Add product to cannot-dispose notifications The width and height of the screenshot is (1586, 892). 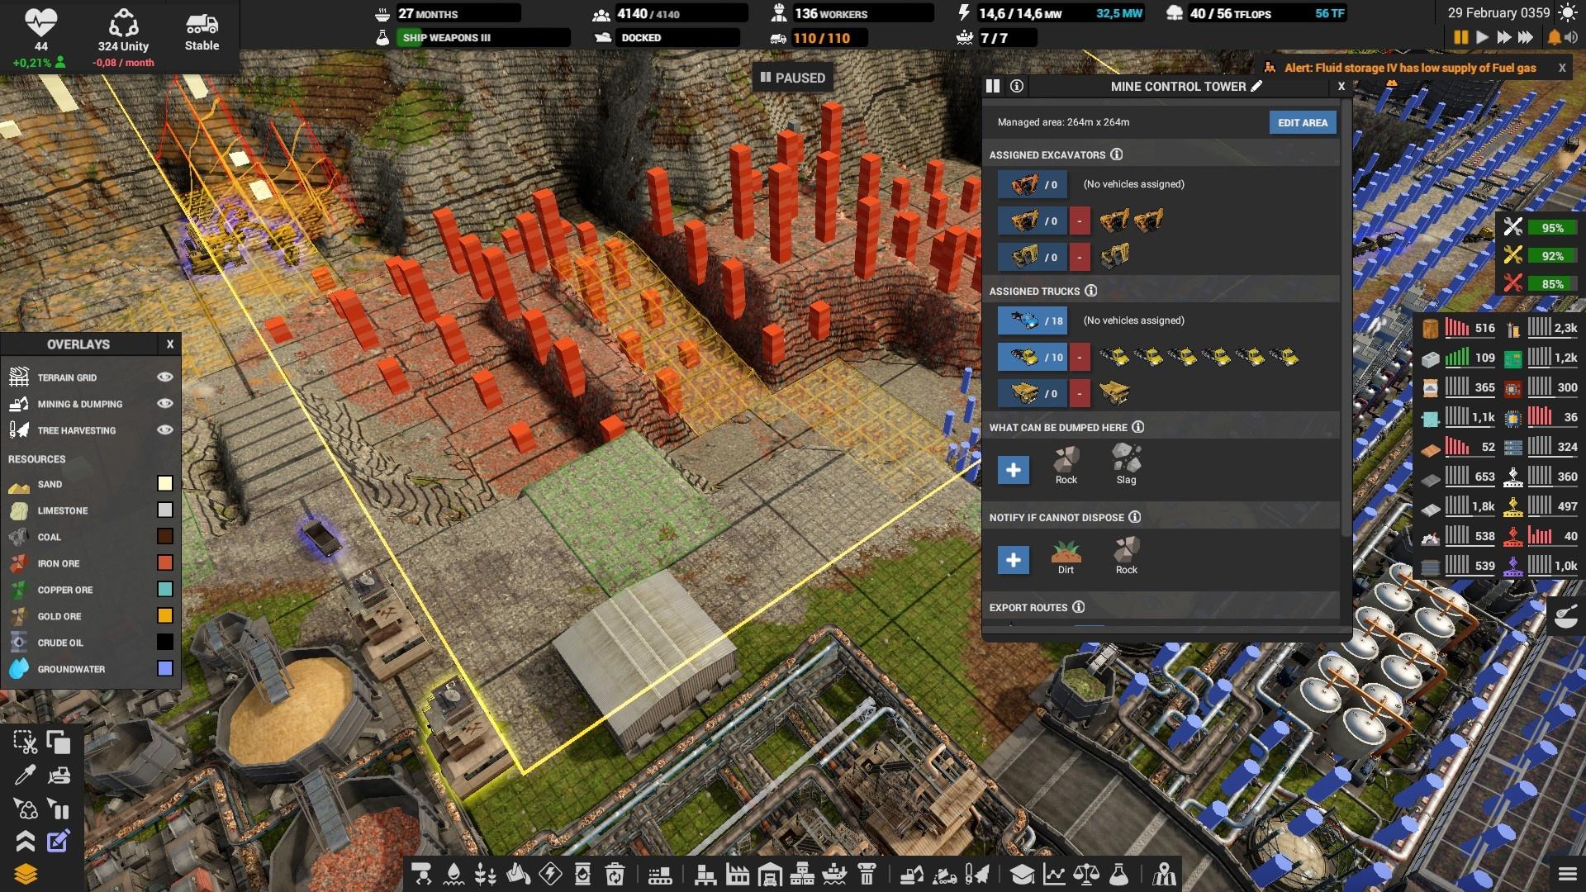[1013, 560]
